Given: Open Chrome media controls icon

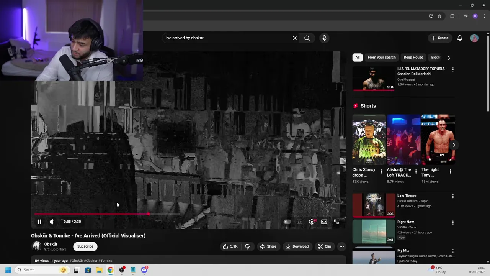Looking at the screenshot, I should [466, 16].
